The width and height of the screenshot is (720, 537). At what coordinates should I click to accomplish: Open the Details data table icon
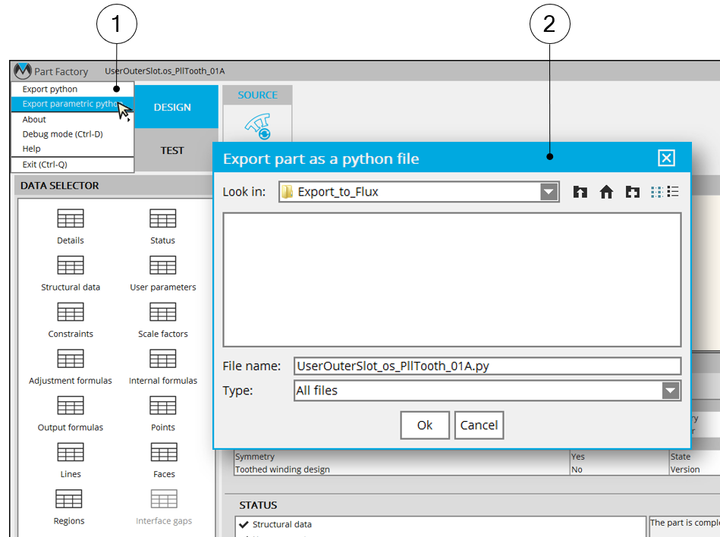tap(71, 219)
